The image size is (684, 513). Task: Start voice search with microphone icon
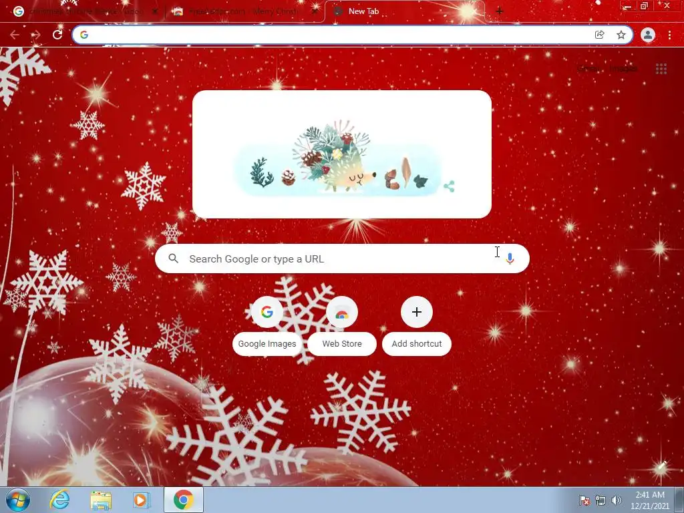510,259
